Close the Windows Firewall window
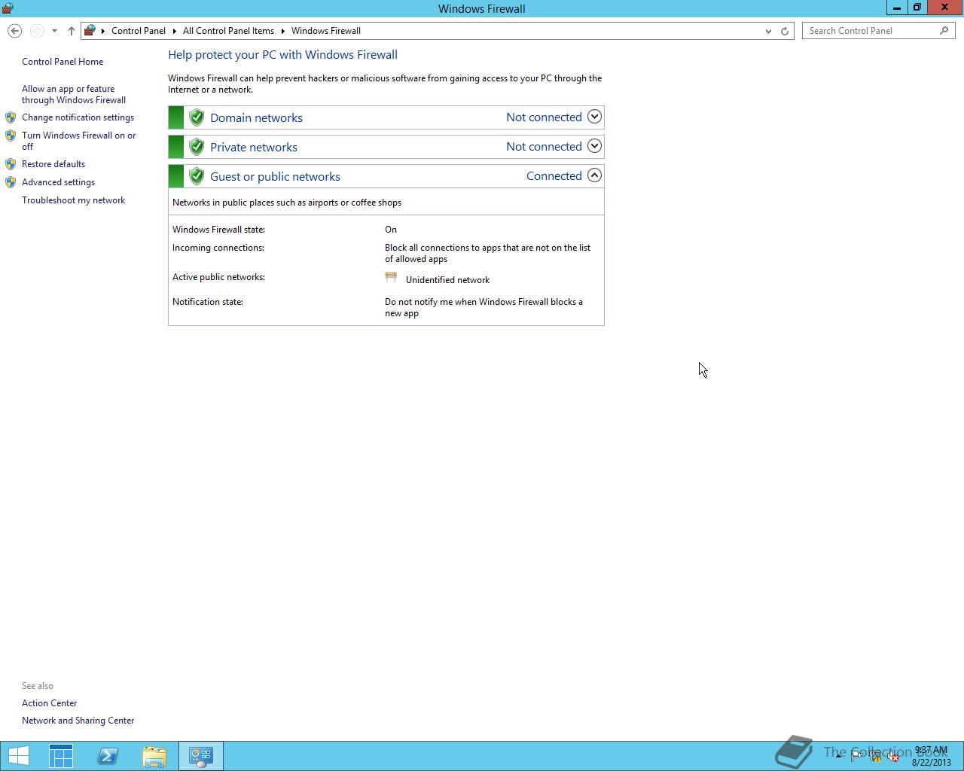This screenshot has width=964, height=771. click(x=945, y=8)
